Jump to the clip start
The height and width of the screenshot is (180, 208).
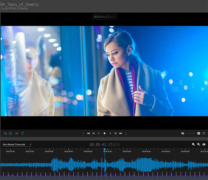[x=94, y=133]
